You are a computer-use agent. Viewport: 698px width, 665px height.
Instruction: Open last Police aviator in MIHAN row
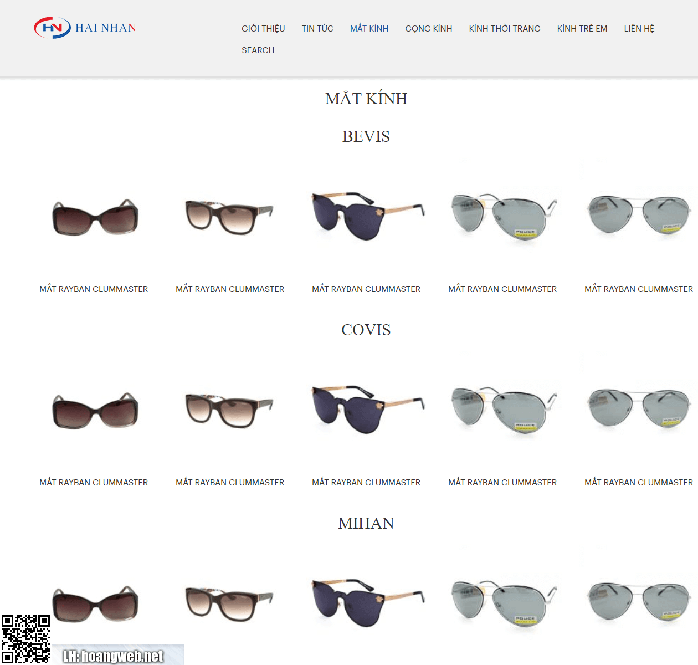(x=639, y=602)
